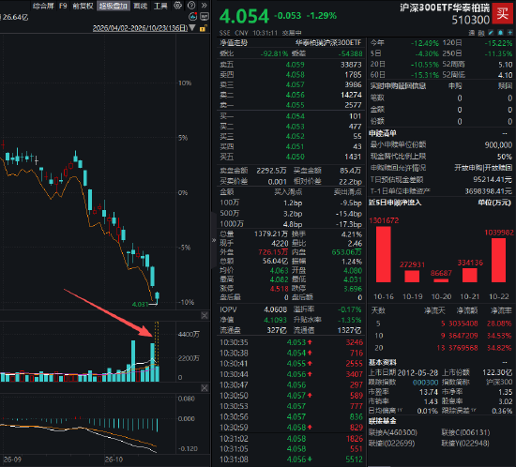
Task: Click the 26-10 marker on time axis
Action: point(114,459)
